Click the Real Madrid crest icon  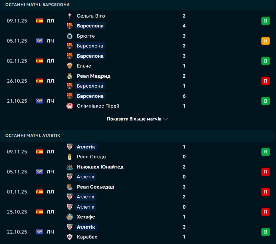pos(70,76)
